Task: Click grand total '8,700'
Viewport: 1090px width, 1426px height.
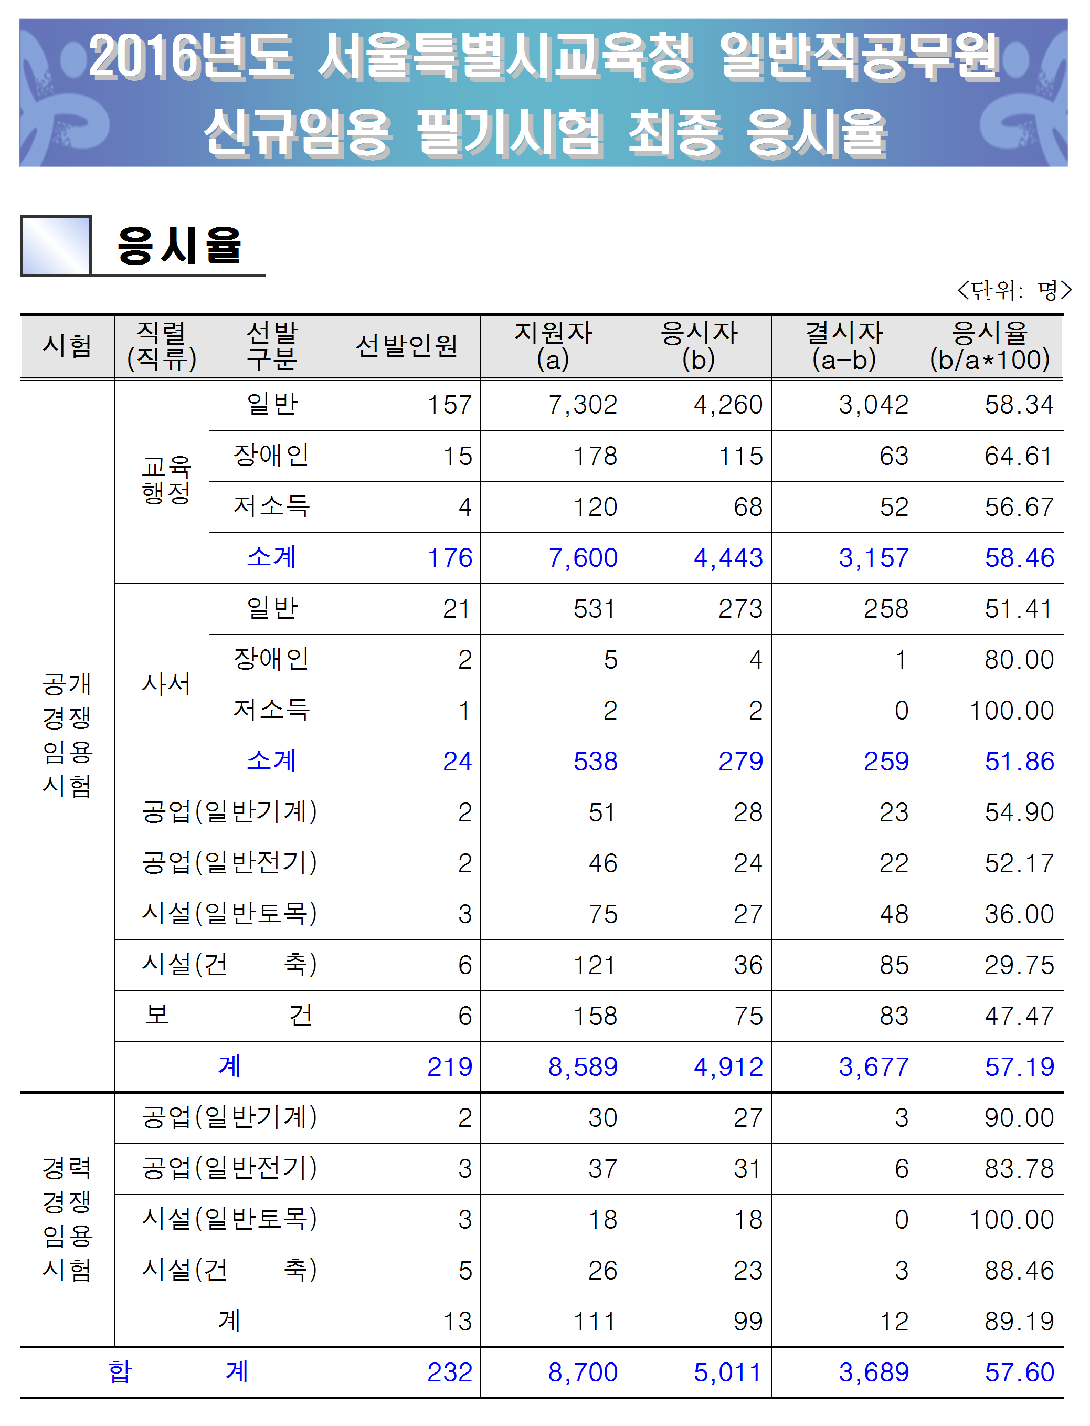Action: tap(583, 1373)
